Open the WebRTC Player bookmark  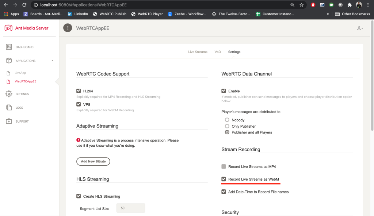147,14
